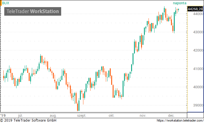This screenshot has height=123, width=204.
Task: Click the 42000 price axis label
Action: [198, 50]
